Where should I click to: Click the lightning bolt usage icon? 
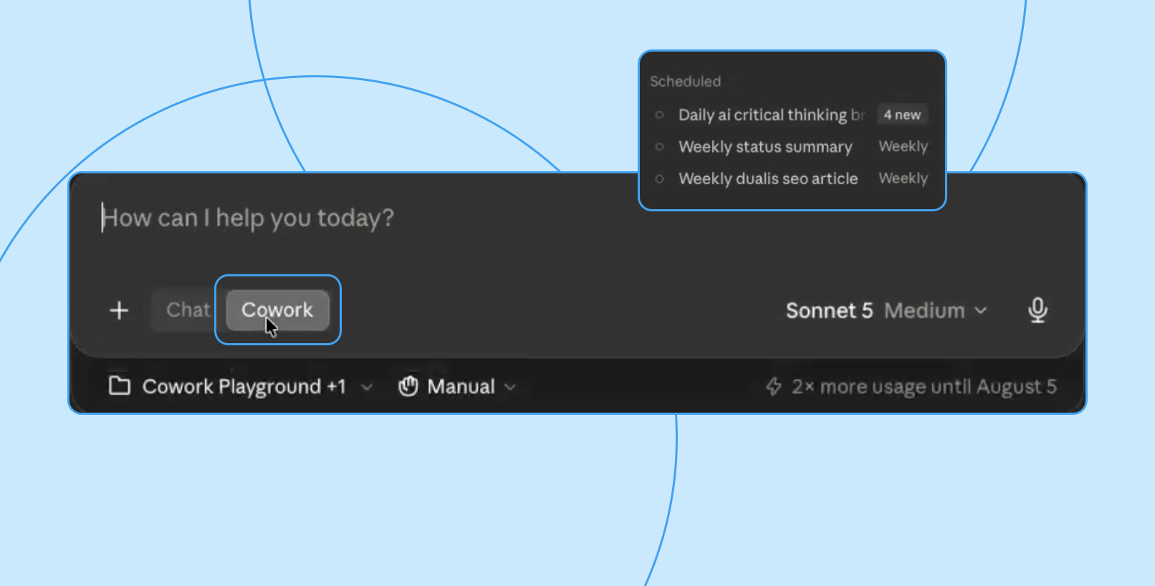click(774, 387)
